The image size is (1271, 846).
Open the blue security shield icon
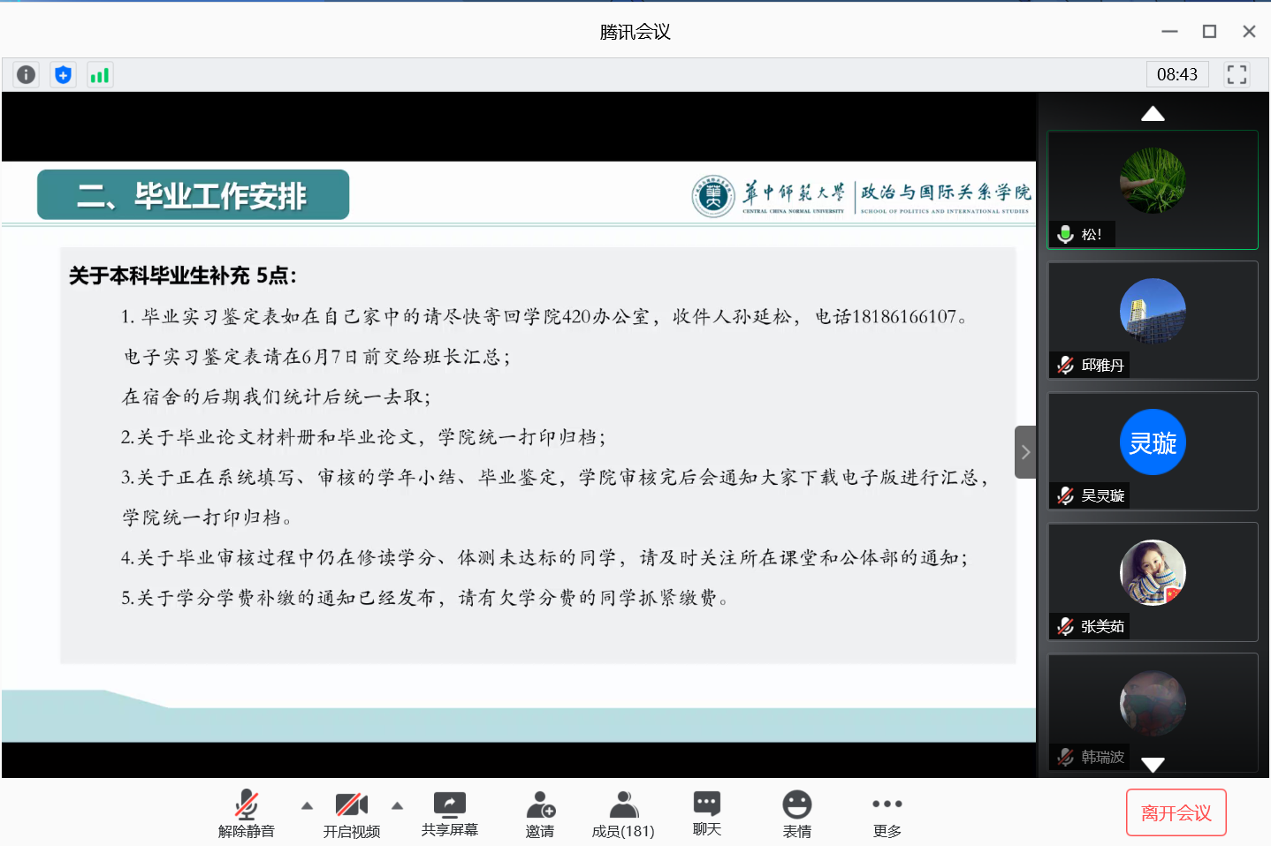tap(63, 75)
